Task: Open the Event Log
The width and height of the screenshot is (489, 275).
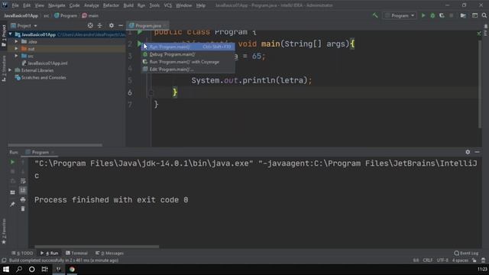Action: [x=467, y=253]
